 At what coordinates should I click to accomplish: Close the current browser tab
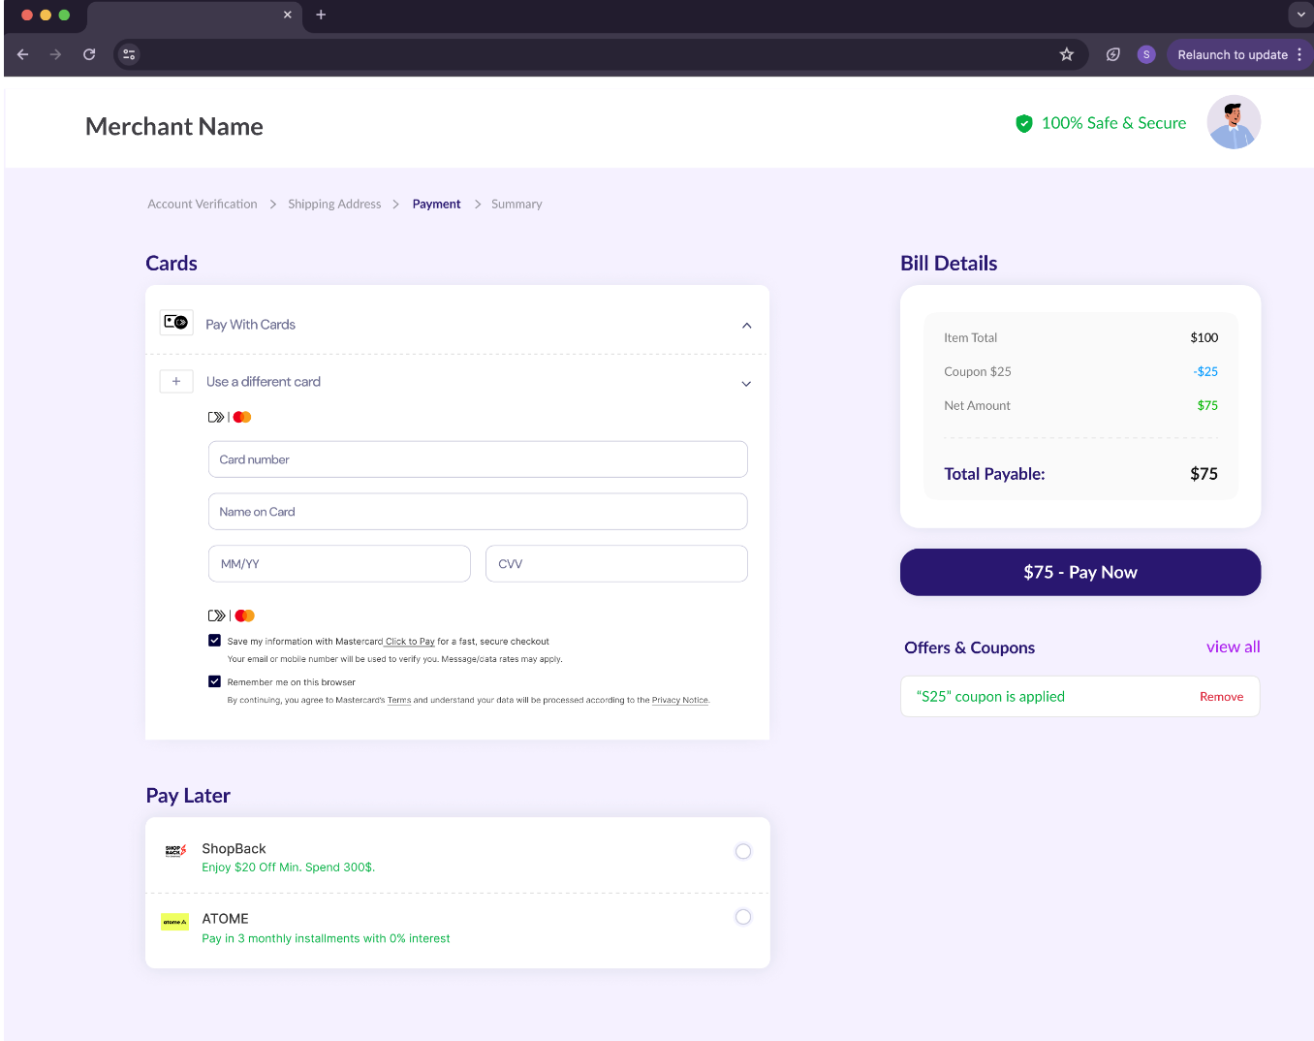[288, 15]
